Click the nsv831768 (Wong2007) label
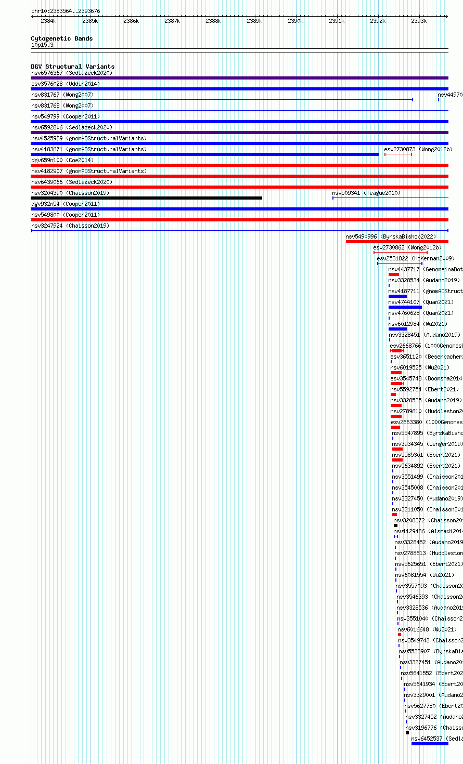Image resolution: width=463 pixels, height=764 pixels. click(x=62, y=106)
